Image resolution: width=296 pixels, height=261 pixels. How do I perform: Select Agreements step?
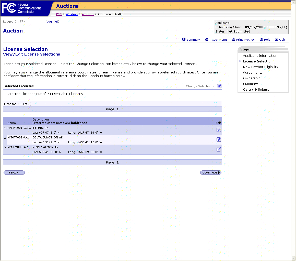click(x=253, y=73)
